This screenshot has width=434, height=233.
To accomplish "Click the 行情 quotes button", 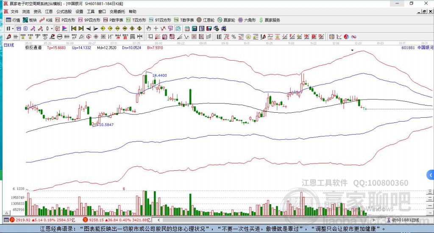I will (13, 20).
